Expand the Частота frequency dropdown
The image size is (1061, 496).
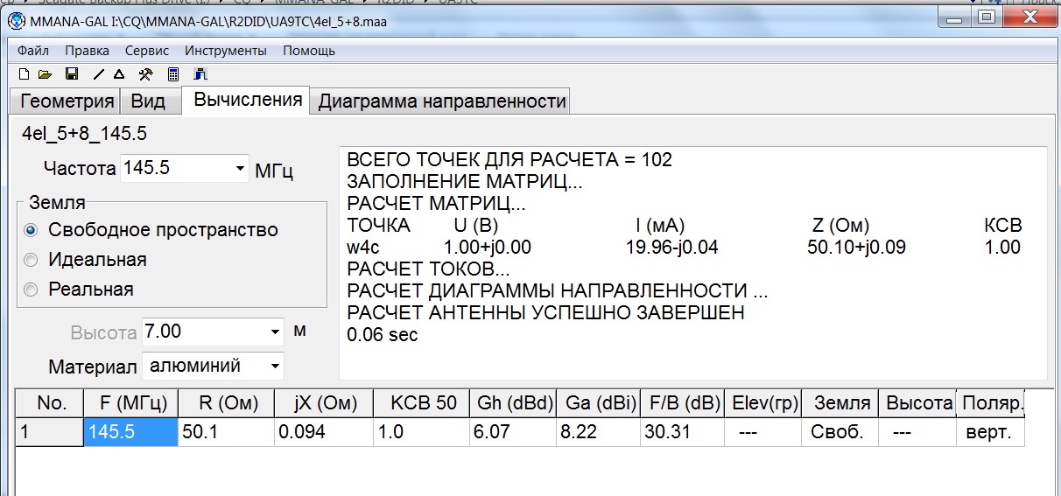(240, 169)
